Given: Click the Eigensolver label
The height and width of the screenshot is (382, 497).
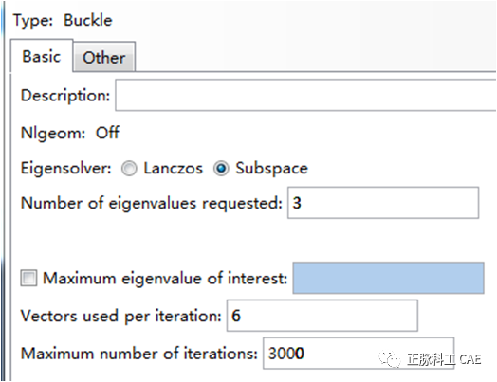Looking at the screenshot, I should pos(66,168).
